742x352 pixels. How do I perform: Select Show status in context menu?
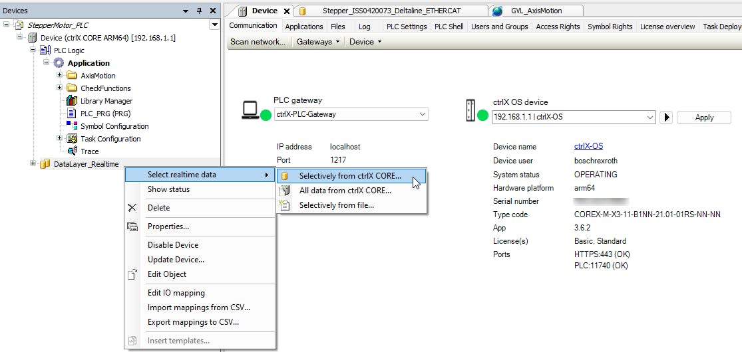coord(200,189)
